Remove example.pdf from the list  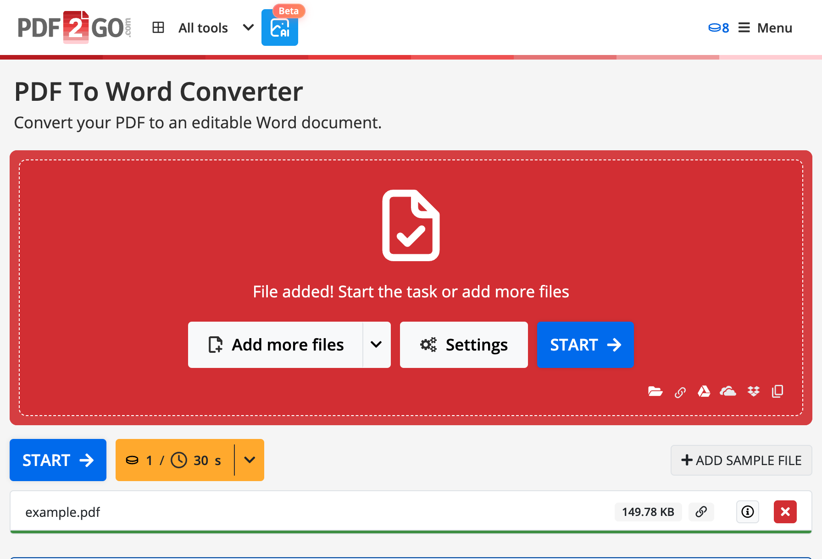pyautogui.click(x=785, y=512)
